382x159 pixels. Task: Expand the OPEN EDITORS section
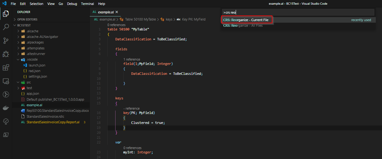(x=27, y=19)
